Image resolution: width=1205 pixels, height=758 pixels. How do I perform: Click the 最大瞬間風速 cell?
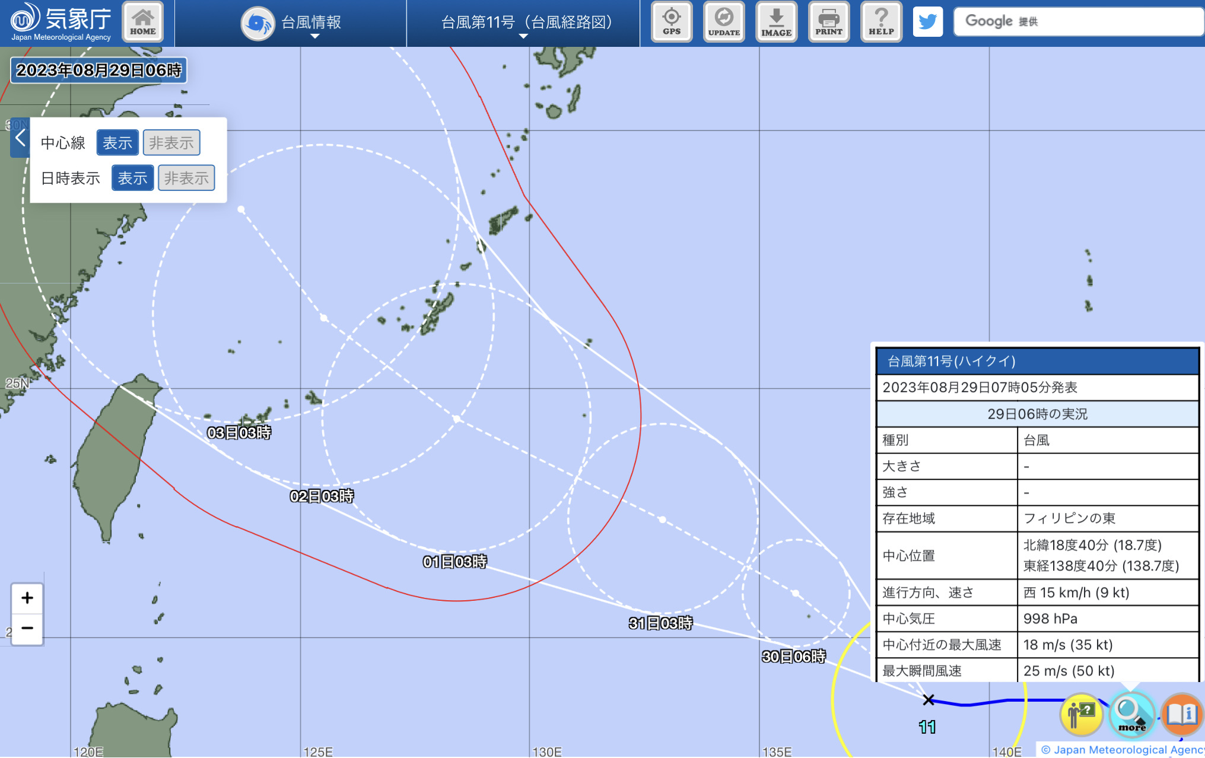click(947, 671)
